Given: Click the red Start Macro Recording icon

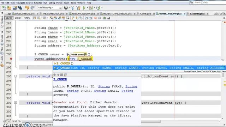Looking at the screenshot, I should pyautogui.click(x=95, y=18).
